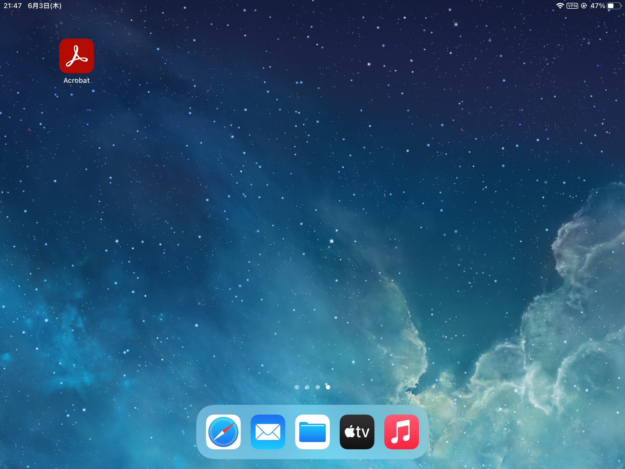Tap dock blank edge right of Music
625x469 pixels.
pyautogui.click(x=423, y=432)
